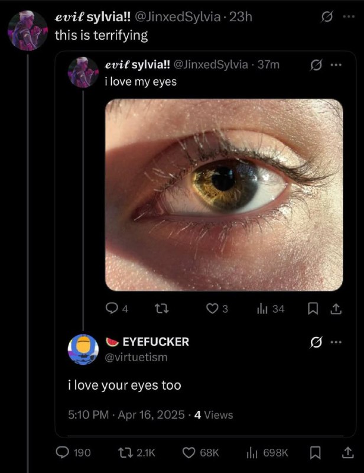Repost the 'i love my eyes' post

(161, 309)
